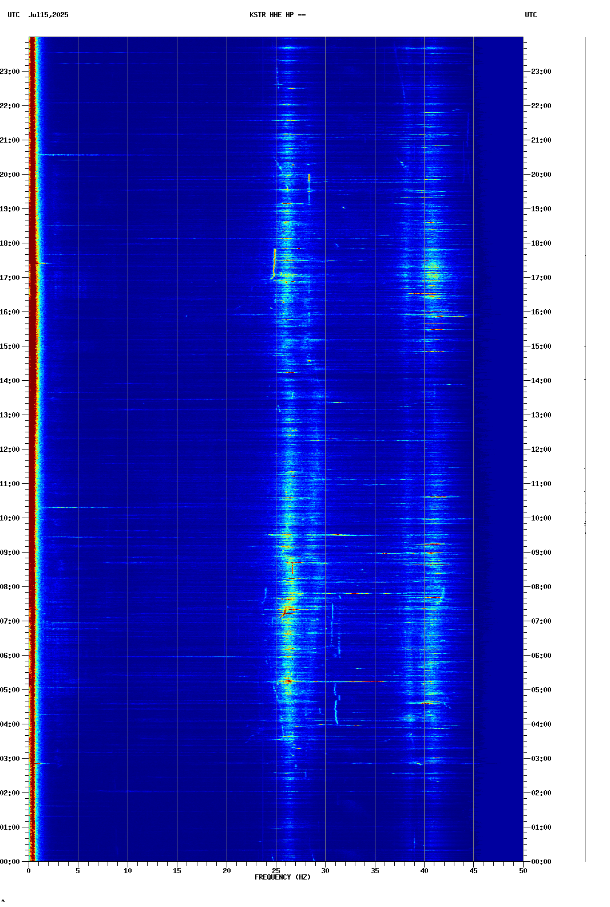Viewport: 610px width, 907px height.
Task: Click the left axis 18:00 time label
Action: pyautogui.click(x=10, y=243)
